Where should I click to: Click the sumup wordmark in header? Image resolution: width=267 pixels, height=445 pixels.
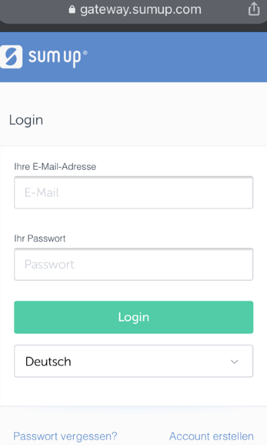coord(54,57)
